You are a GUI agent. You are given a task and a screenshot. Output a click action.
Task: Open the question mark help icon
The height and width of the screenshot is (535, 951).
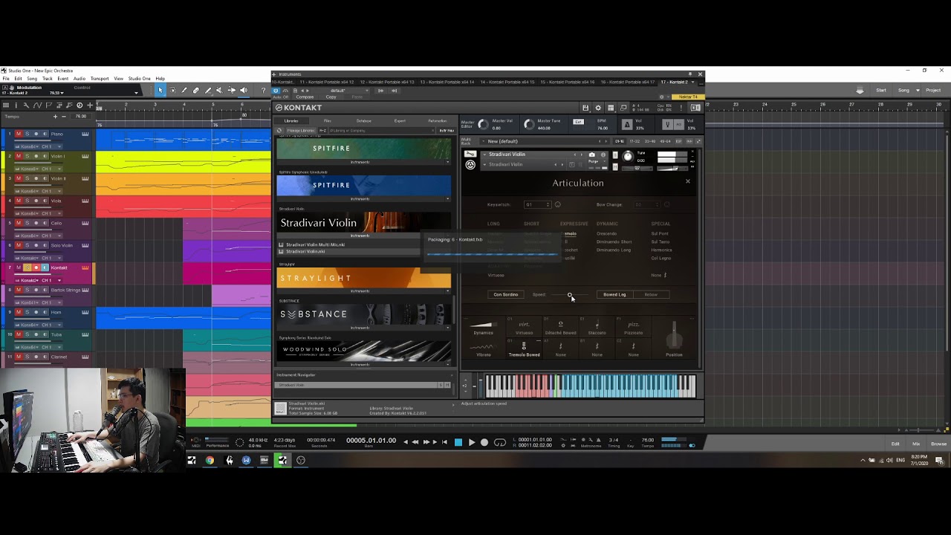click(263, 90)
